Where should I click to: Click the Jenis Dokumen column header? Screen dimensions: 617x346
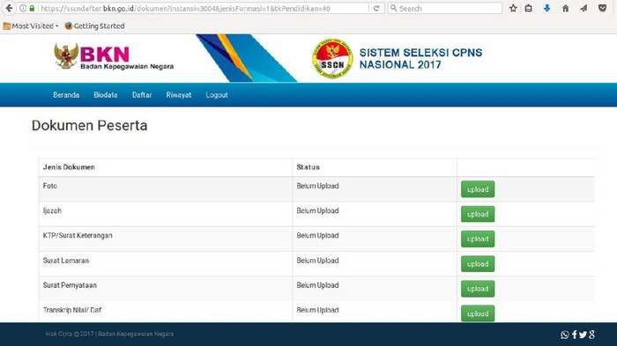click(x=69, y=167)
